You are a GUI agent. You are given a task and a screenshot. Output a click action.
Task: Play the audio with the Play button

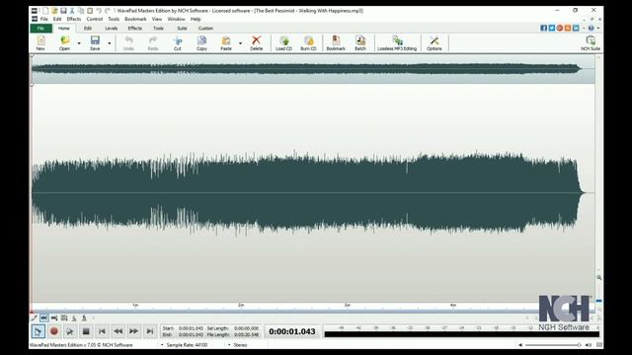70,331
